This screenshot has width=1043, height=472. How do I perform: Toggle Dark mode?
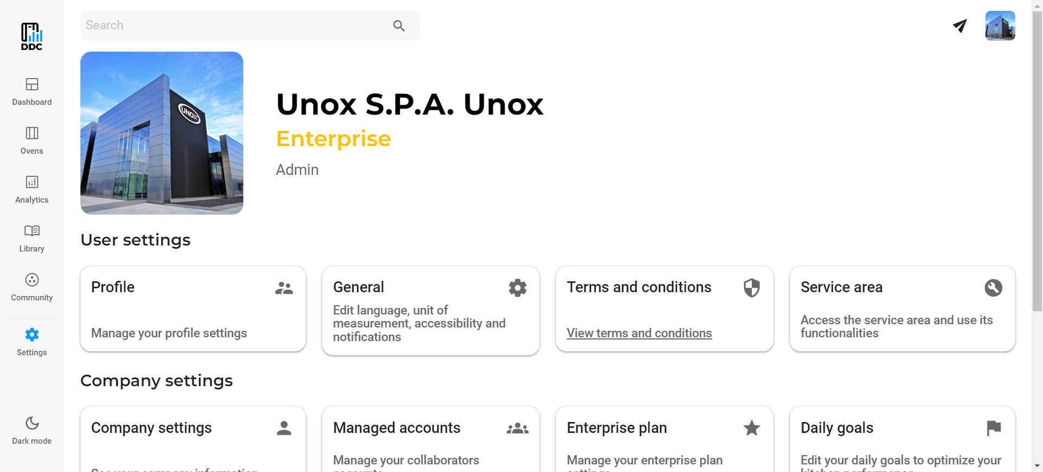tap(32, 430)
